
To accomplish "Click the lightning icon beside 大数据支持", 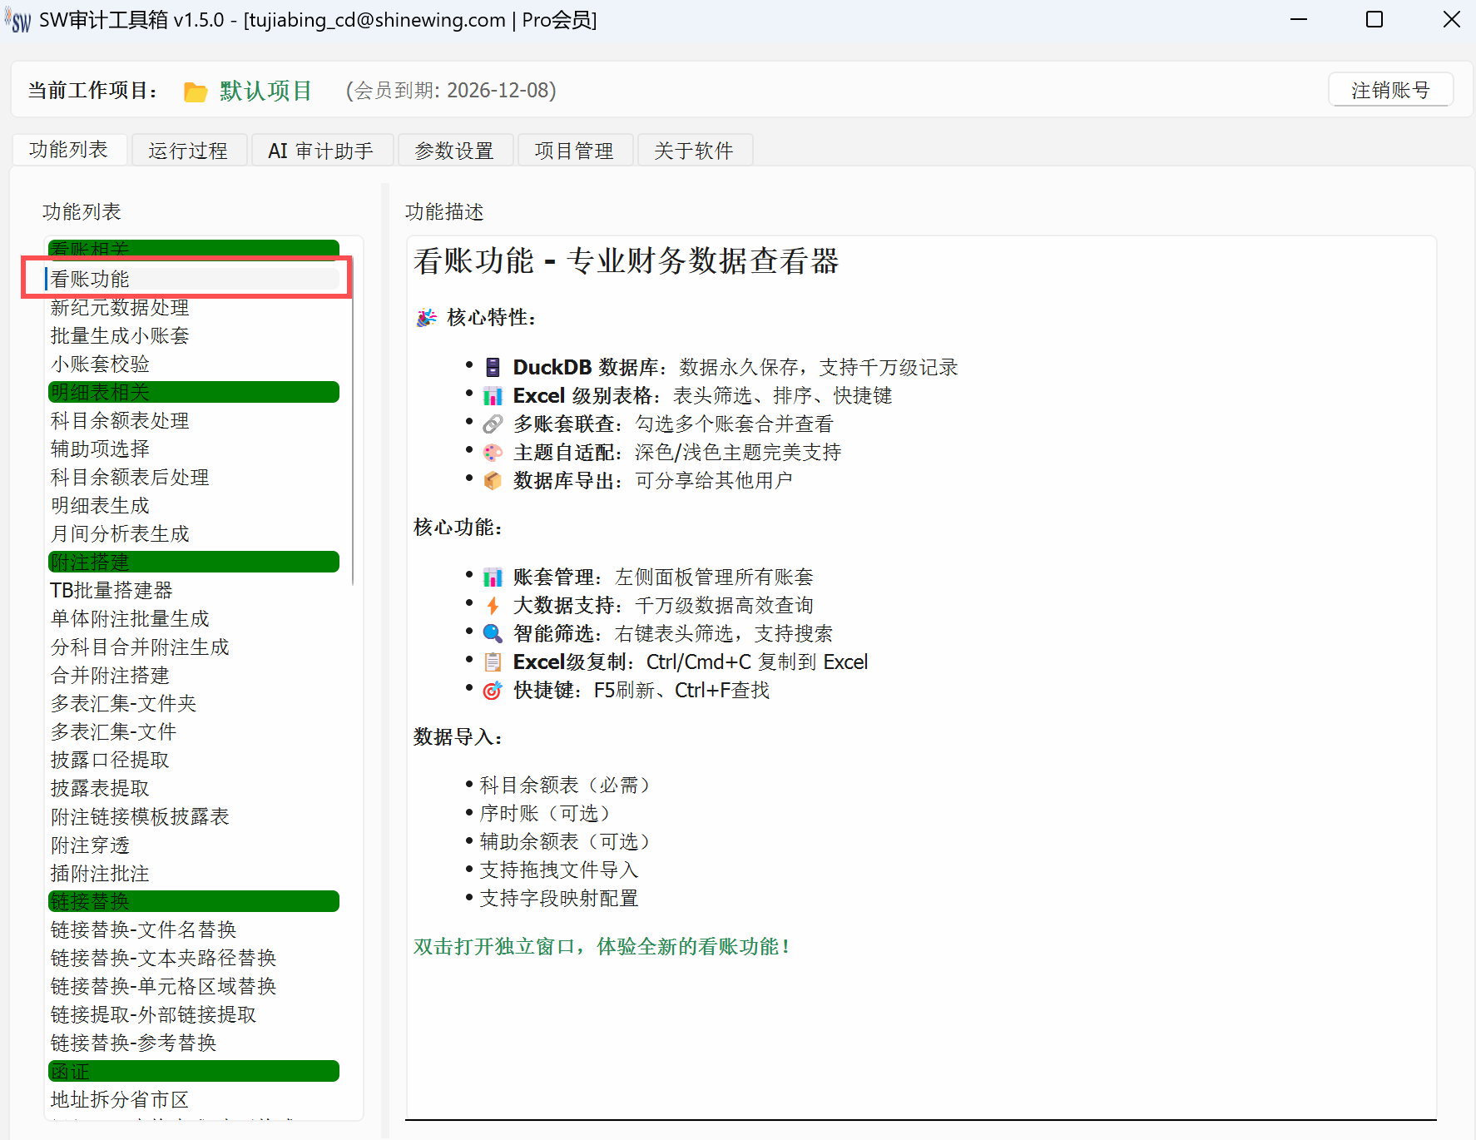I will (493, 605).
